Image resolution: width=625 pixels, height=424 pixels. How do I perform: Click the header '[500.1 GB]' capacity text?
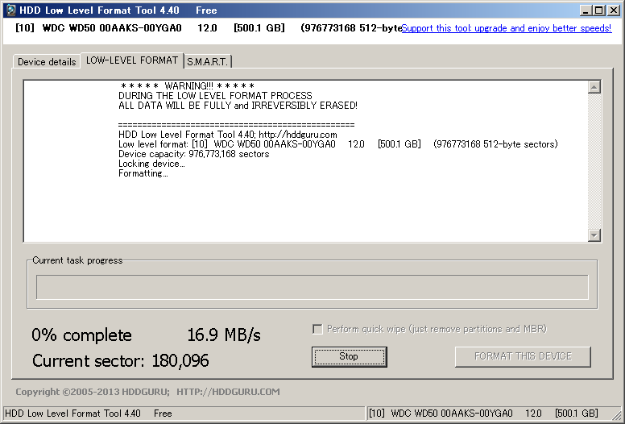pos(259,28)
